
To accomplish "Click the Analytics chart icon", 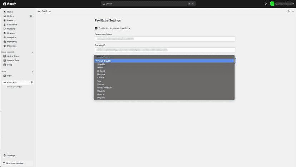I will [5, 37].
